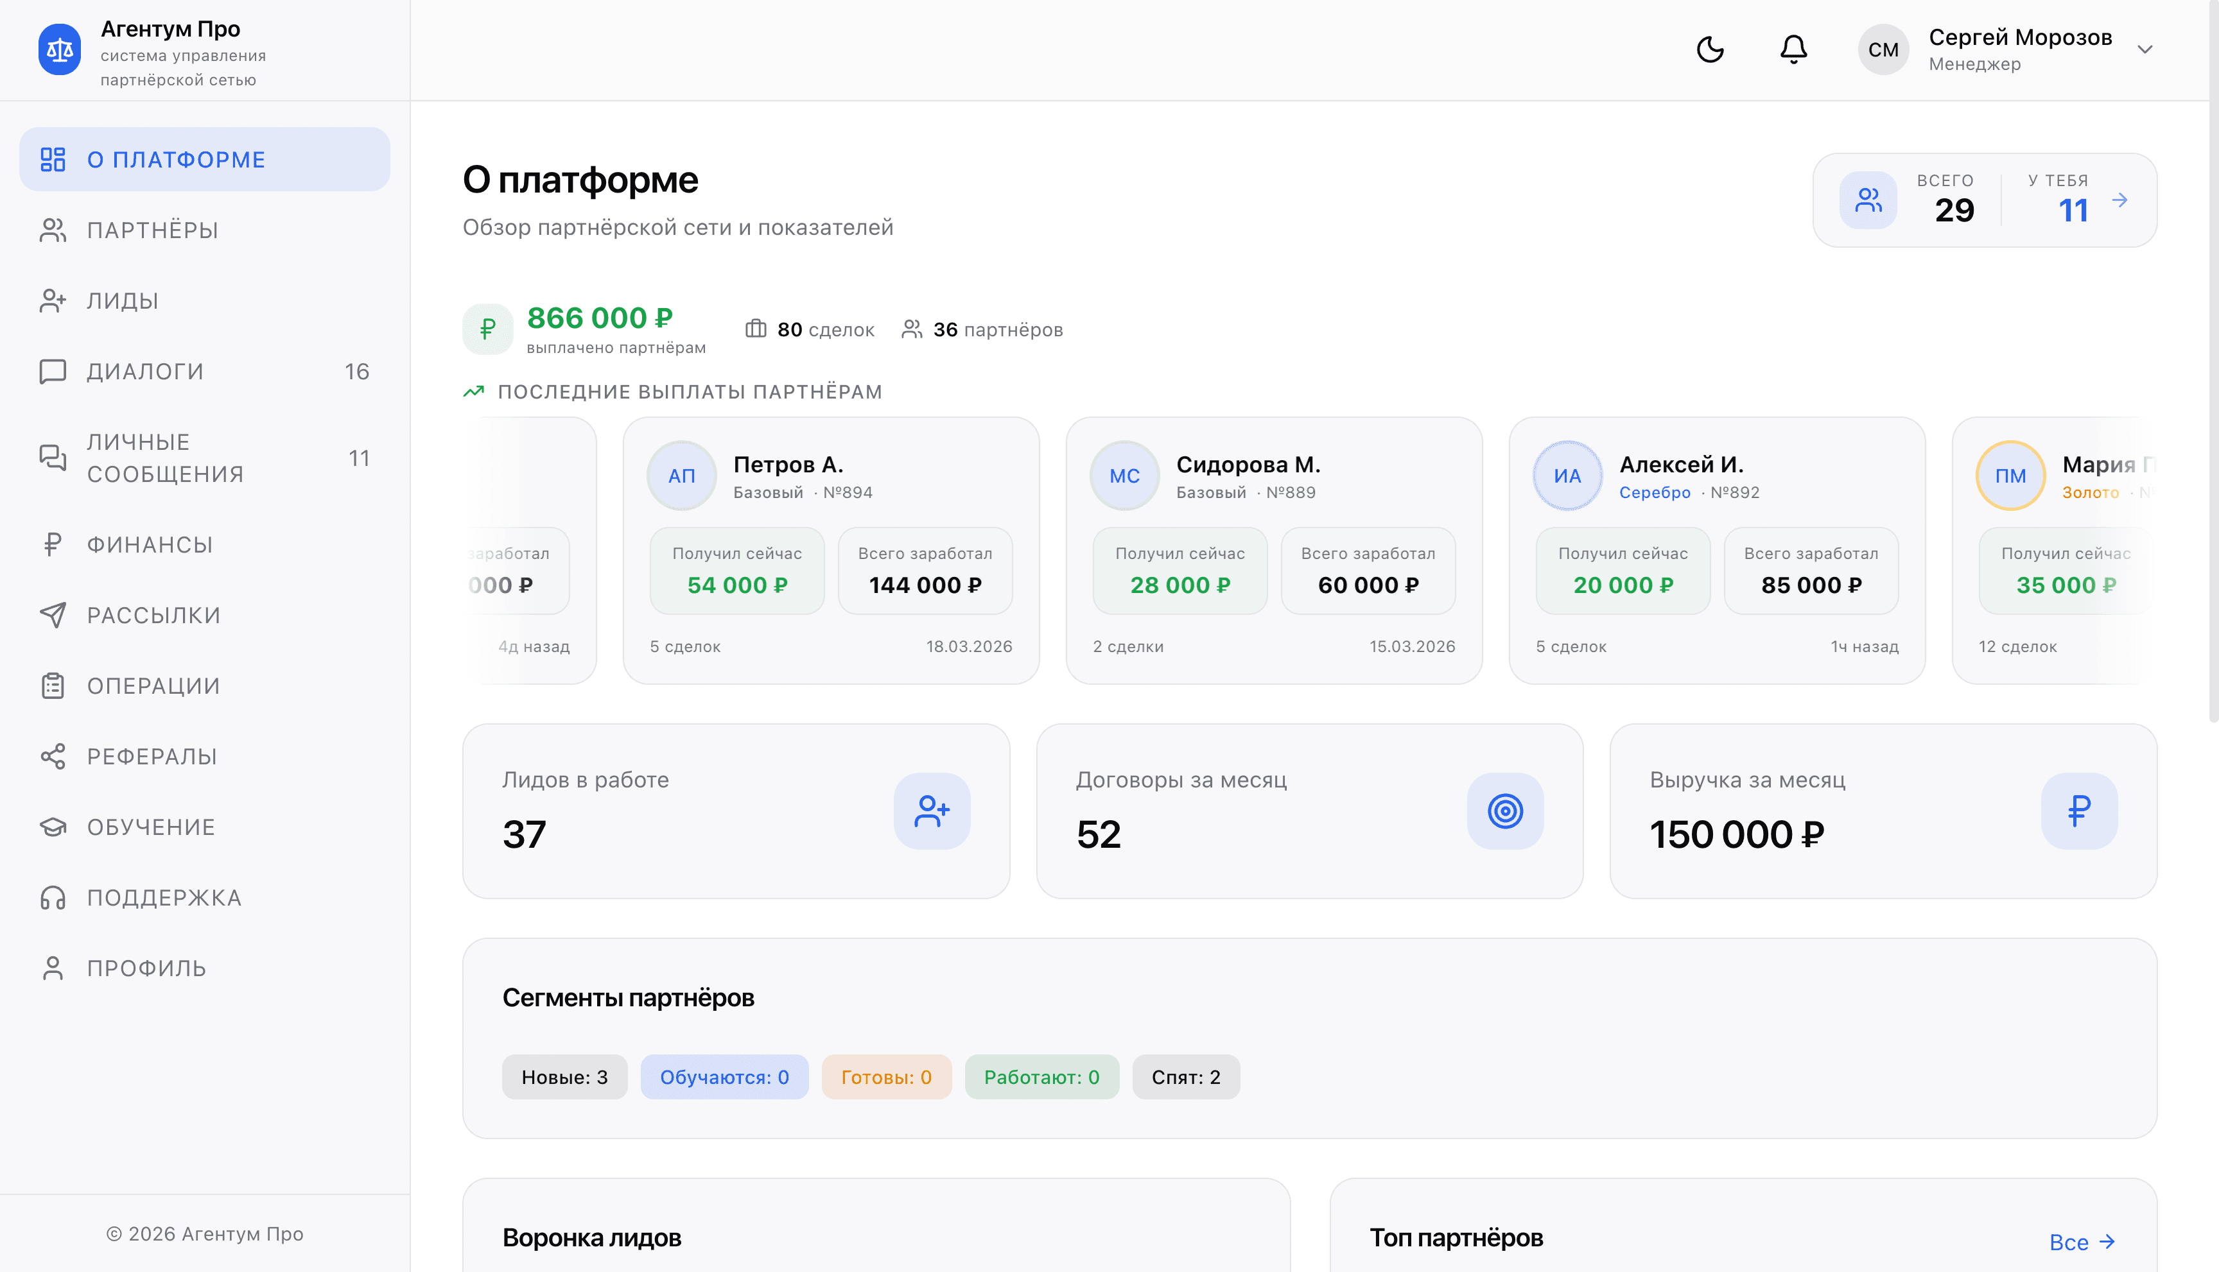Click the Агентум Про scales logo icon
Viewport: 2219px width, 1272px height.
click(x=60, y=50)
